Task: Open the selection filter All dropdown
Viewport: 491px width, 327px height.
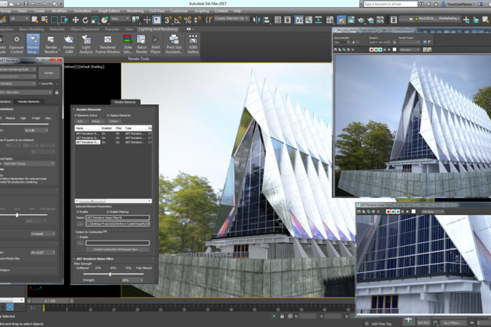Action: 19,19
